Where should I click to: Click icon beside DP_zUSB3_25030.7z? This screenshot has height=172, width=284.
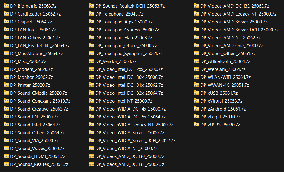coord(197,125)
